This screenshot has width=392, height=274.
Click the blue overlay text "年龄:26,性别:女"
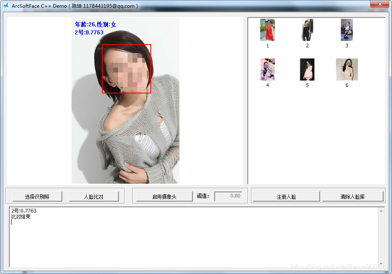point(95,24)
